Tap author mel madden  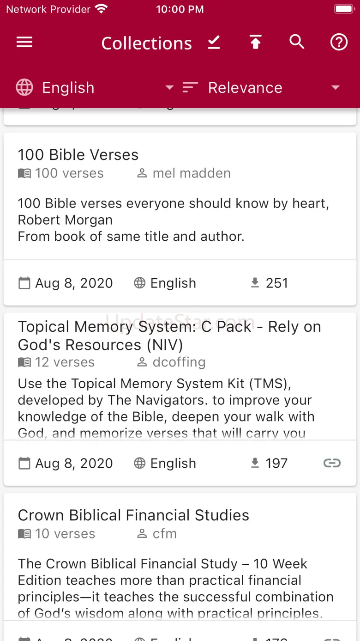tap(191, 173)
